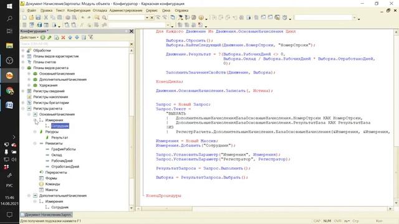The height and width of the screenshot is (224, 399).
Task: Click the Cut scissors icon
Action: pos(46,17)
